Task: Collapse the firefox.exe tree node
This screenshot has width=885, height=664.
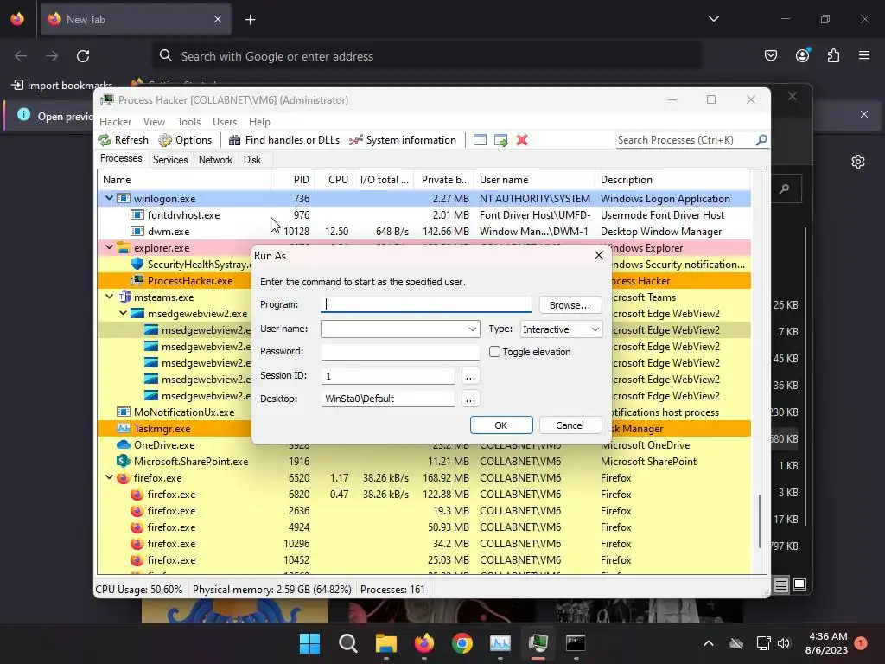Action: click(109, 477)
